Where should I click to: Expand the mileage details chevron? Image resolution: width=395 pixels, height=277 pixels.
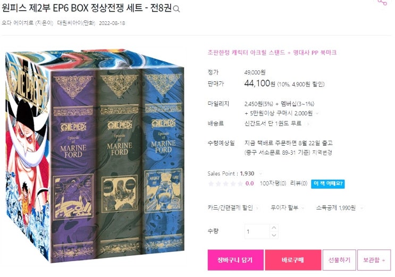[317, 113]
